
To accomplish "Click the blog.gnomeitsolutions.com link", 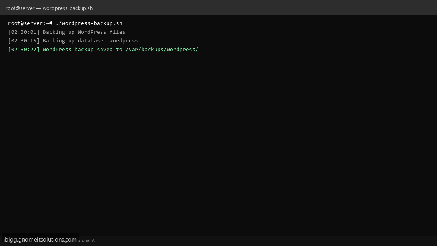I will [41, 240].
